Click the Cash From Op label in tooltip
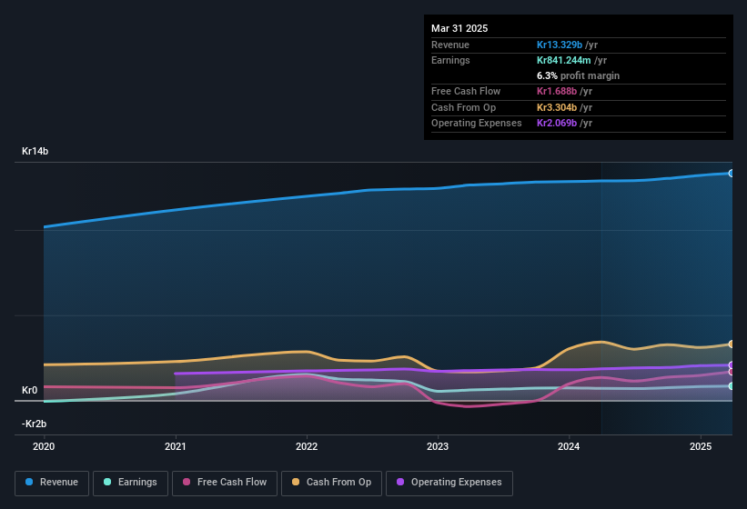This screenshot has width=747, height=509. (x=463, y=107)
